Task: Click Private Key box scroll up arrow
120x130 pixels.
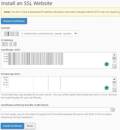Action: pyautogui.click(x=114, y=79)
